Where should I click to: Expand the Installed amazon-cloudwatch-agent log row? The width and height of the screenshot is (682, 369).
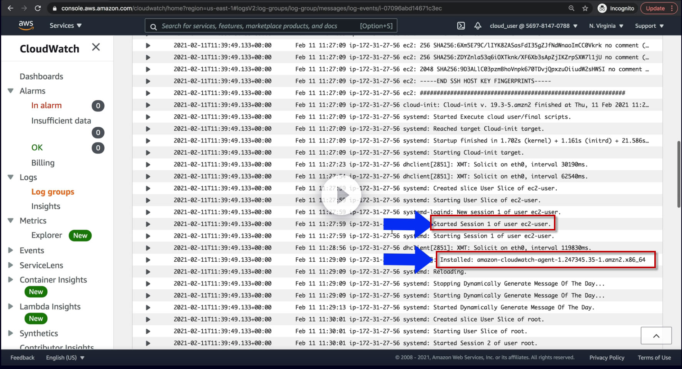tap(148, 260)
